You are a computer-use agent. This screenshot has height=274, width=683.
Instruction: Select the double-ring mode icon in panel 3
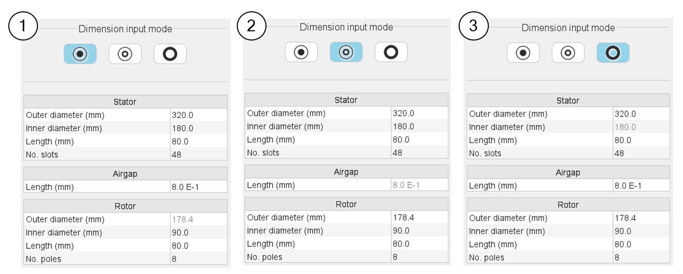point(568,52)
